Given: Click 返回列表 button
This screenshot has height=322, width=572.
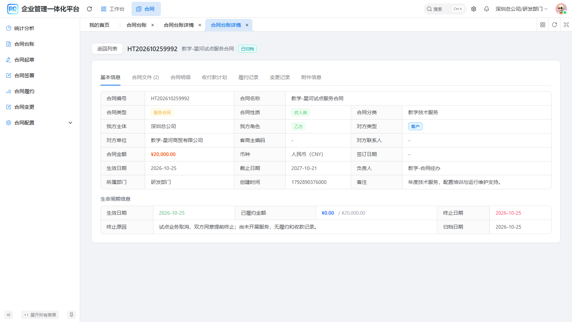Looking at the screenshot, I should [x=107, y=49].
